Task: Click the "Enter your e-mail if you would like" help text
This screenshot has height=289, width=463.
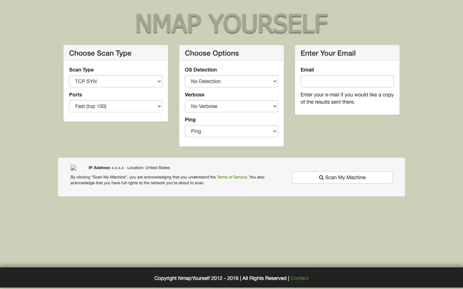Action: pos(347,98)
